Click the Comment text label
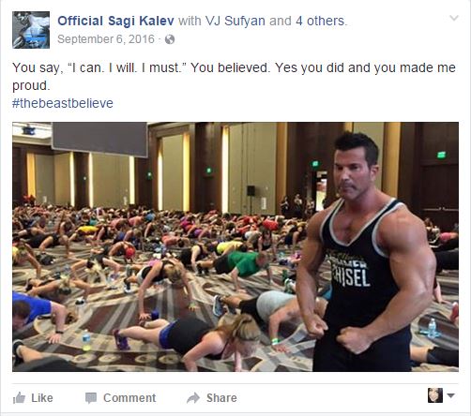Screen dimensions: 471x416 click(129, 398)
